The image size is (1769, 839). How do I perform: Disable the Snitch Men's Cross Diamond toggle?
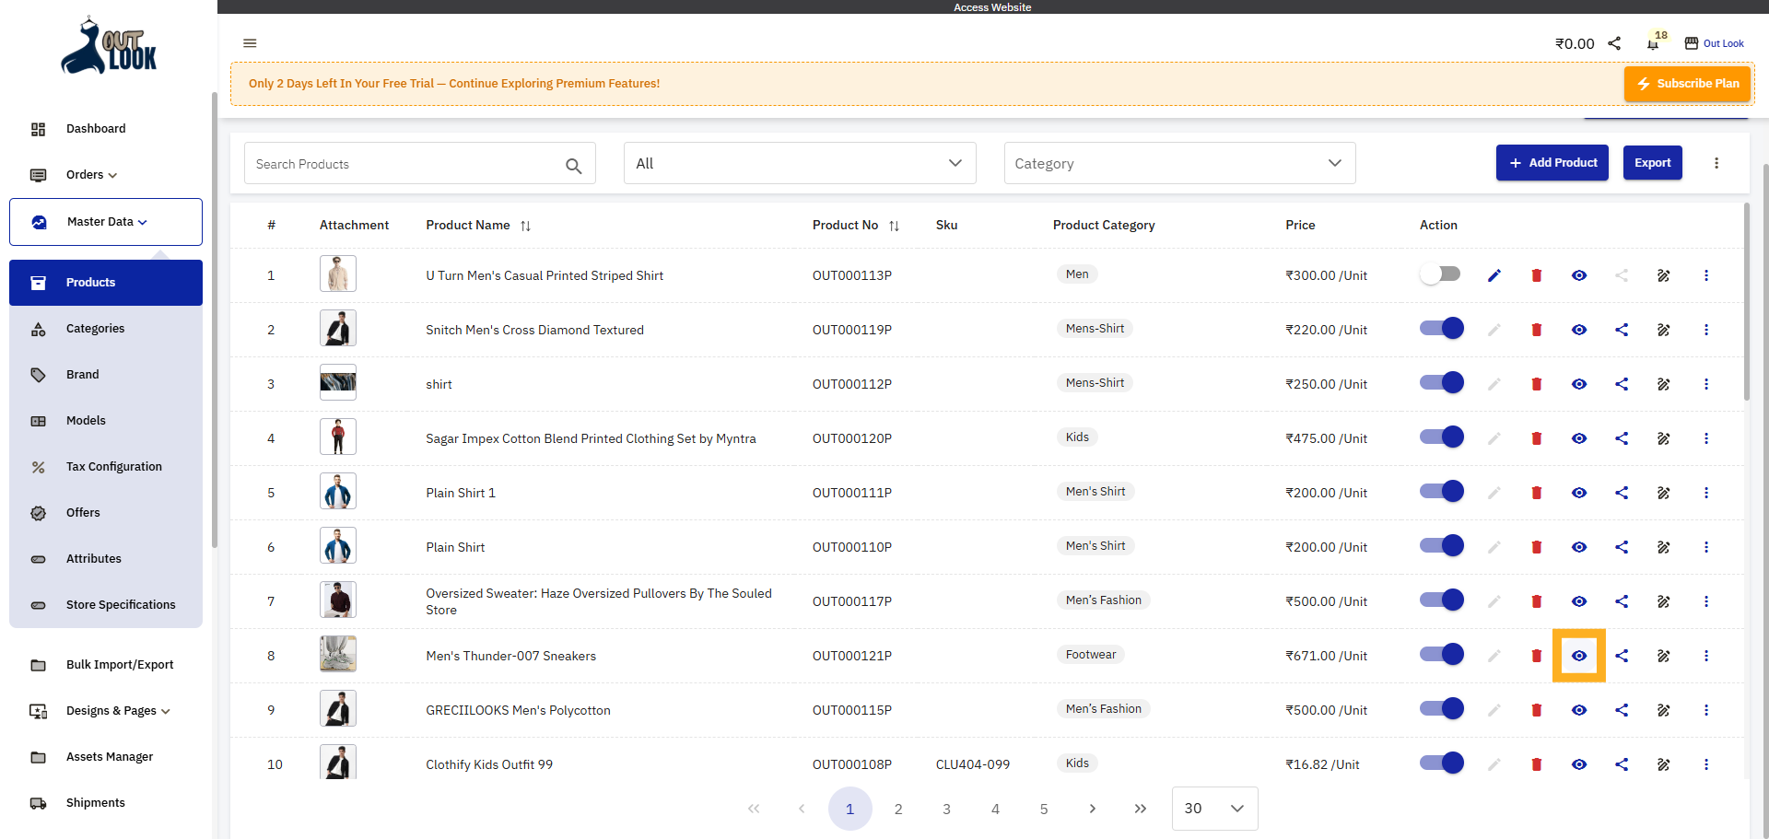[x=1441, y=328]
